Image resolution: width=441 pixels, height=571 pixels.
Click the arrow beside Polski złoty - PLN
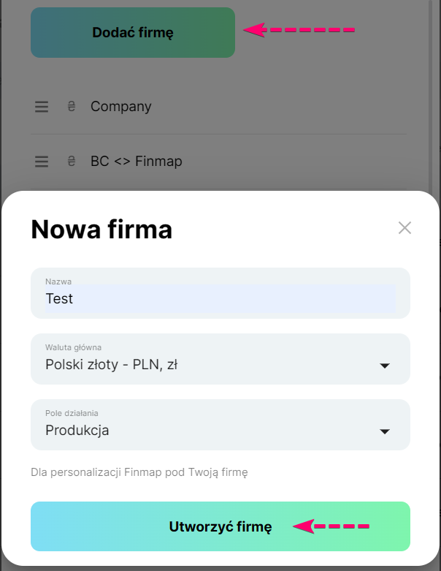385,366
